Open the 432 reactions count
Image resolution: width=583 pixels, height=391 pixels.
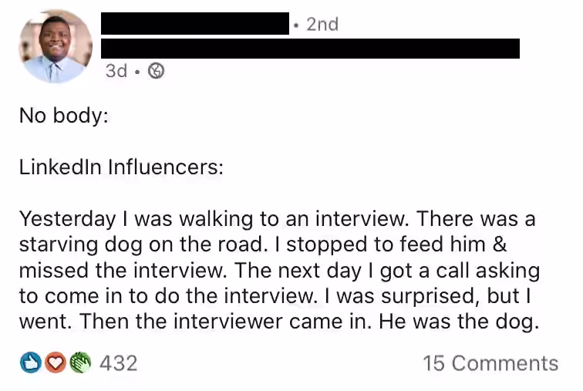point(119,363)
